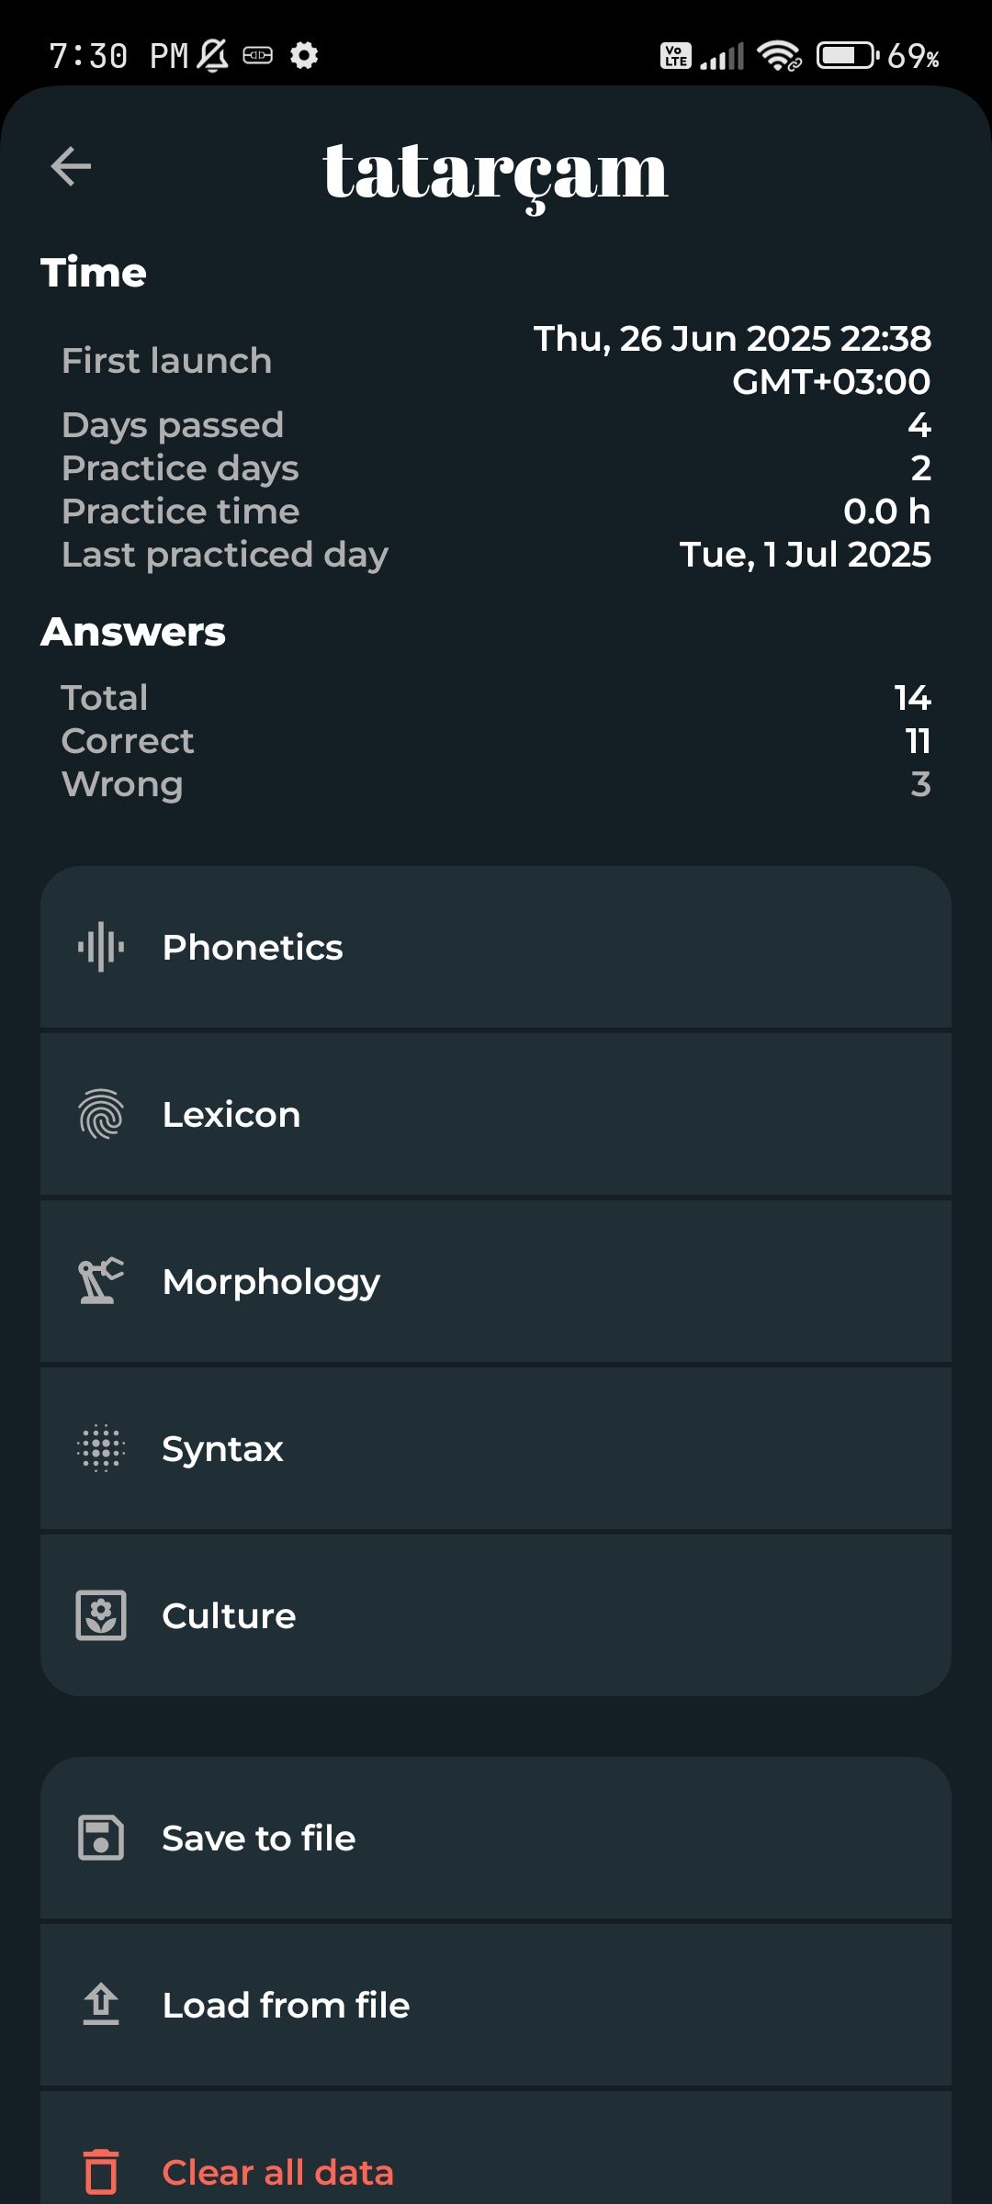
Task: Tap the First launch date value
Action: (x=732, y=359)
